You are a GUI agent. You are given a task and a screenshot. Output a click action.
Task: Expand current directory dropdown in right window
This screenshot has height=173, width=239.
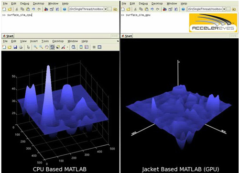pyautogui.click(x=224, y=9)
